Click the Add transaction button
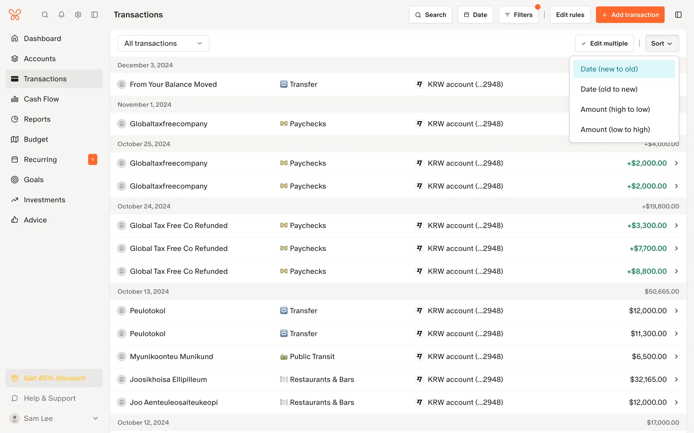 click(630, 15)
